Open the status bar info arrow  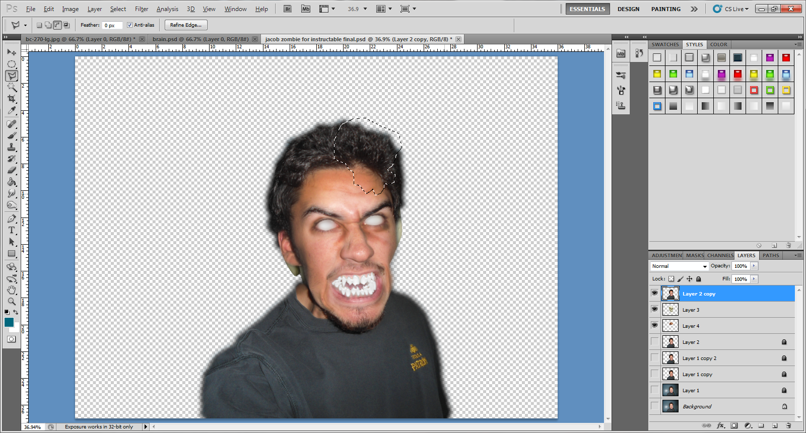tap(146, 426)
